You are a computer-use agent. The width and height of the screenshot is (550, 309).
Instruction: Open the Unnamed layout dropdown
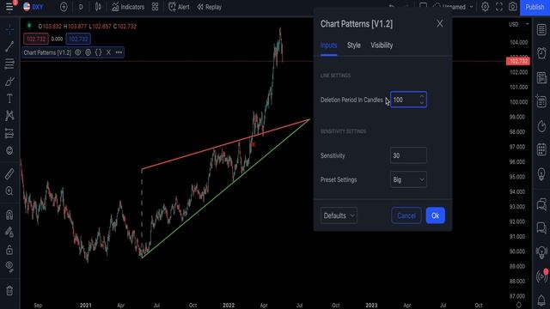[x=453, y=7]
